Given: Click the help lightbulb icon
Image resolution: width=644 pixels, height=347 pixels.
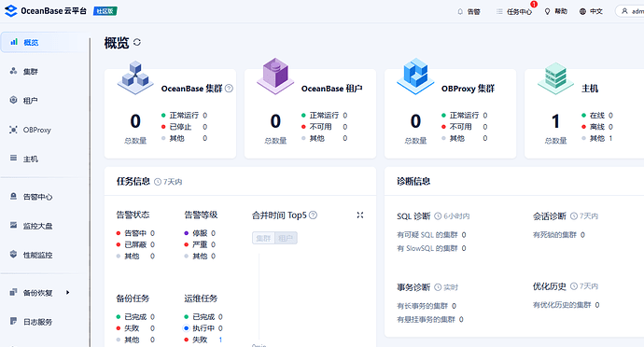Looking at the screenshot, I should point(547,11).
